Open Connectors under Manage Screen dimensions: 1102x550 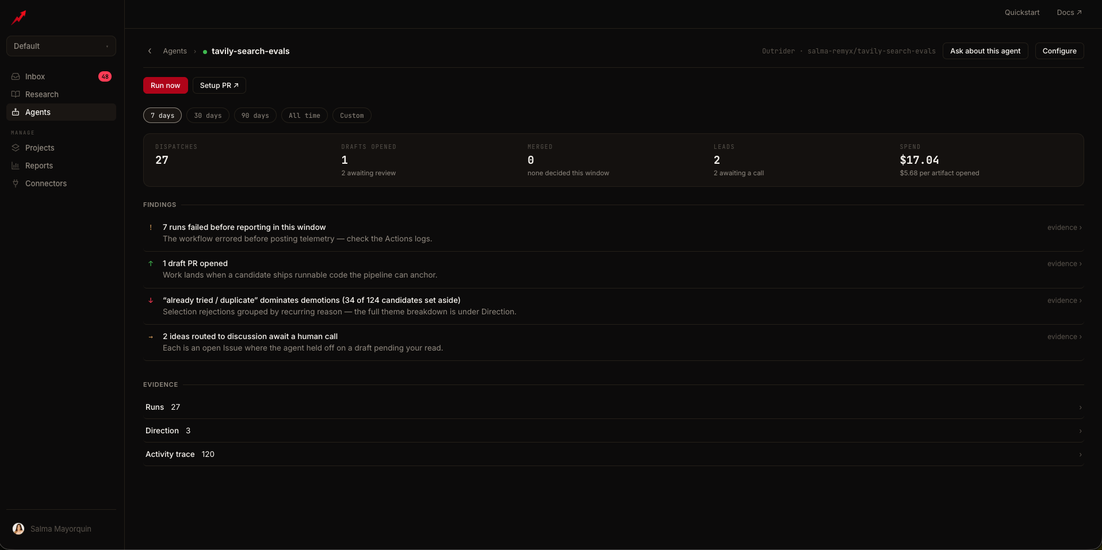click(61, 183)
